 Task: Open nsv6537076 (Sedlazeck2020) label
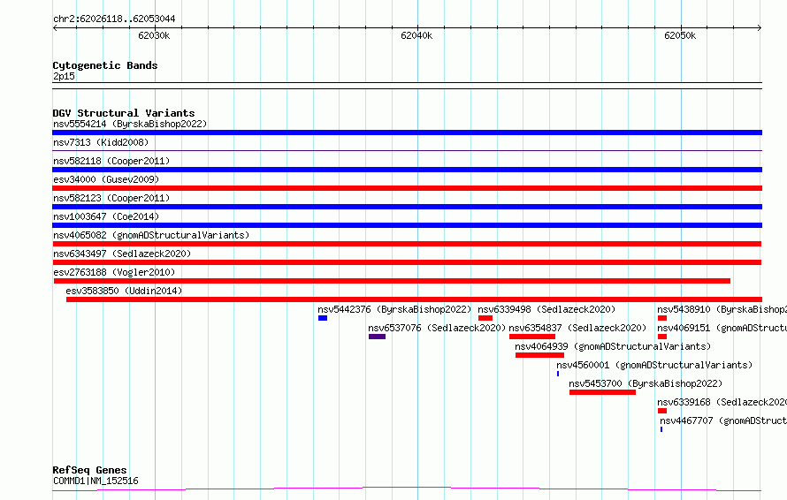437,328
